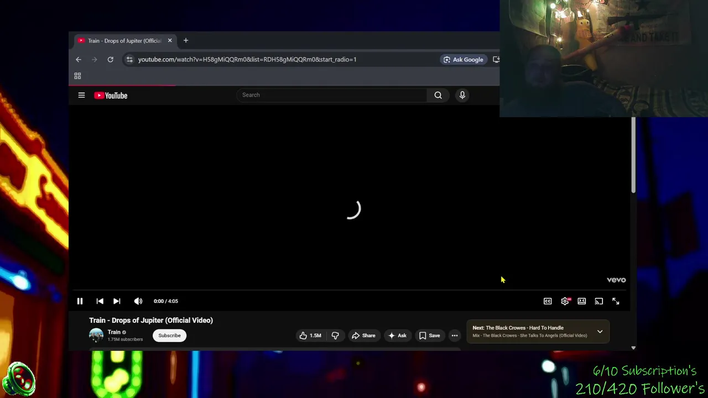
Task: Open the apps grid in bookmarks bar
Action: (77, 76)
